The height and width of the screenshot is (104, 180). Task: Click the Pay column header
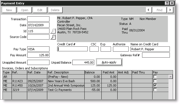point(163,72)
